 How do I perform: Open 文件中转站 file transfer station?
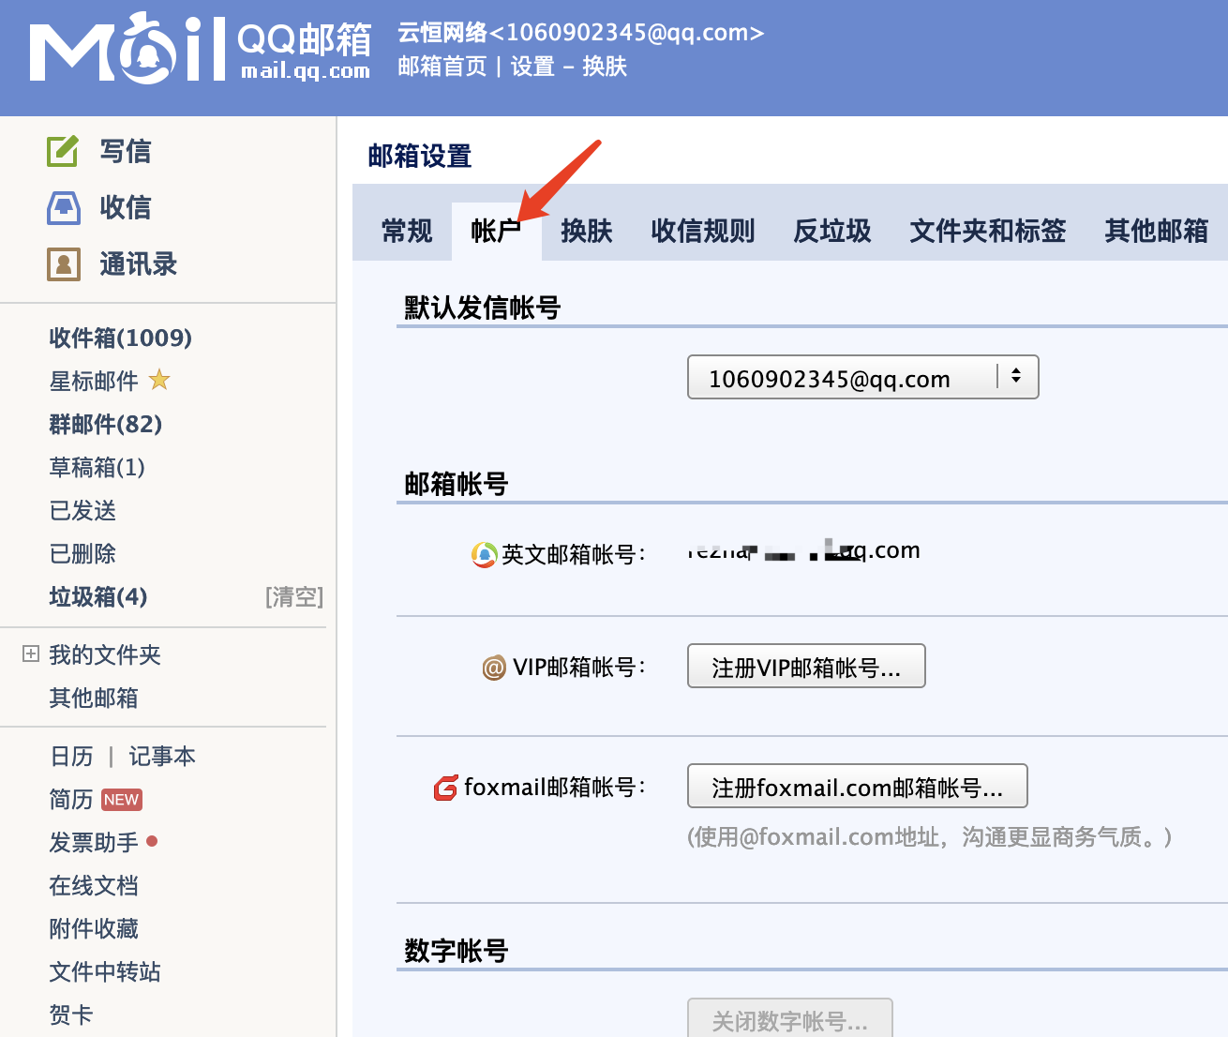tap(105, 971)
